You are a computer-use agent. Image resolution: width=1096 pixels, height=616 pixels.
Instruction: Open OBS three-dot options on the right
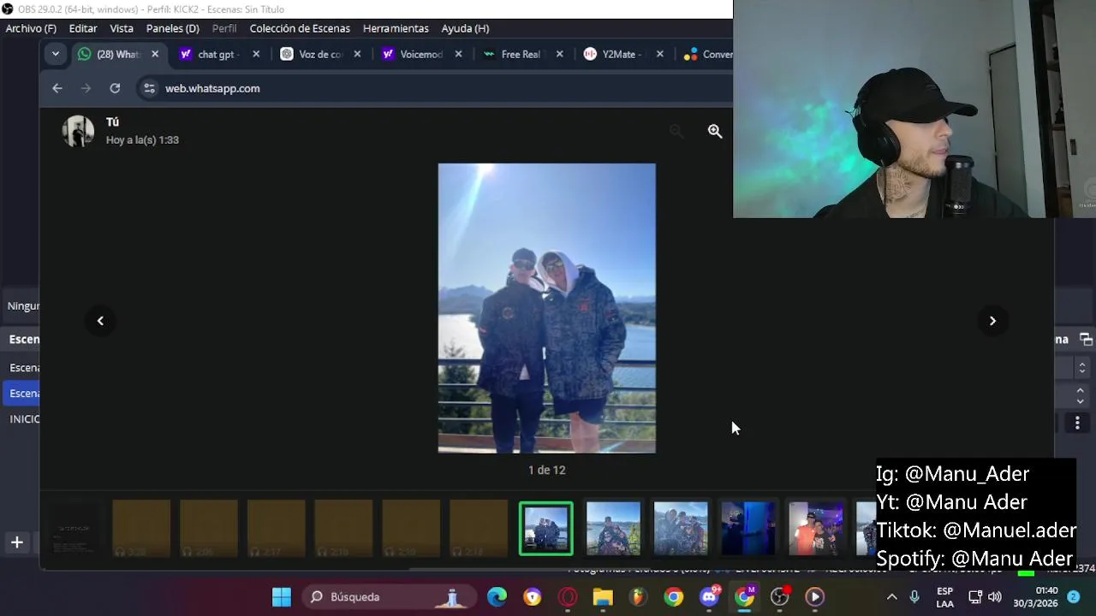[x=1077, y=423]
